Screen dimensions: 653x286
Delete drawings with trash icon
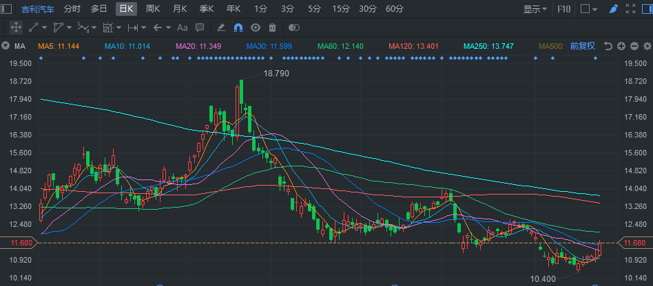(272, 28)
